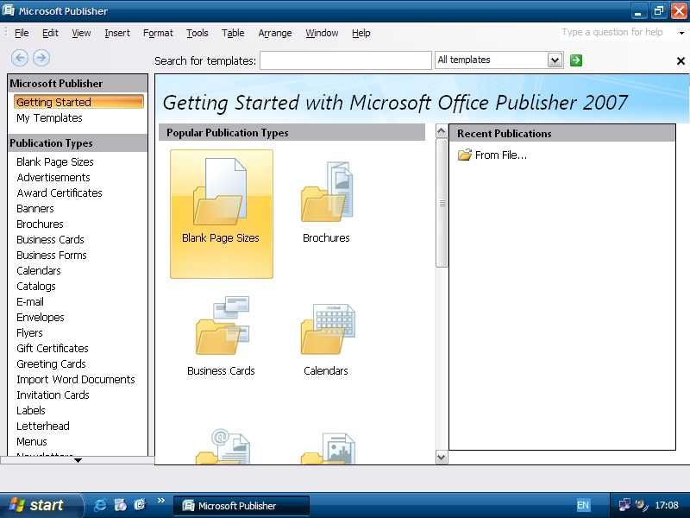Click the system clock showing 17:08
The height and width of the screenshot is (518, 690).
pyautogui.click(x=667, y=505)
